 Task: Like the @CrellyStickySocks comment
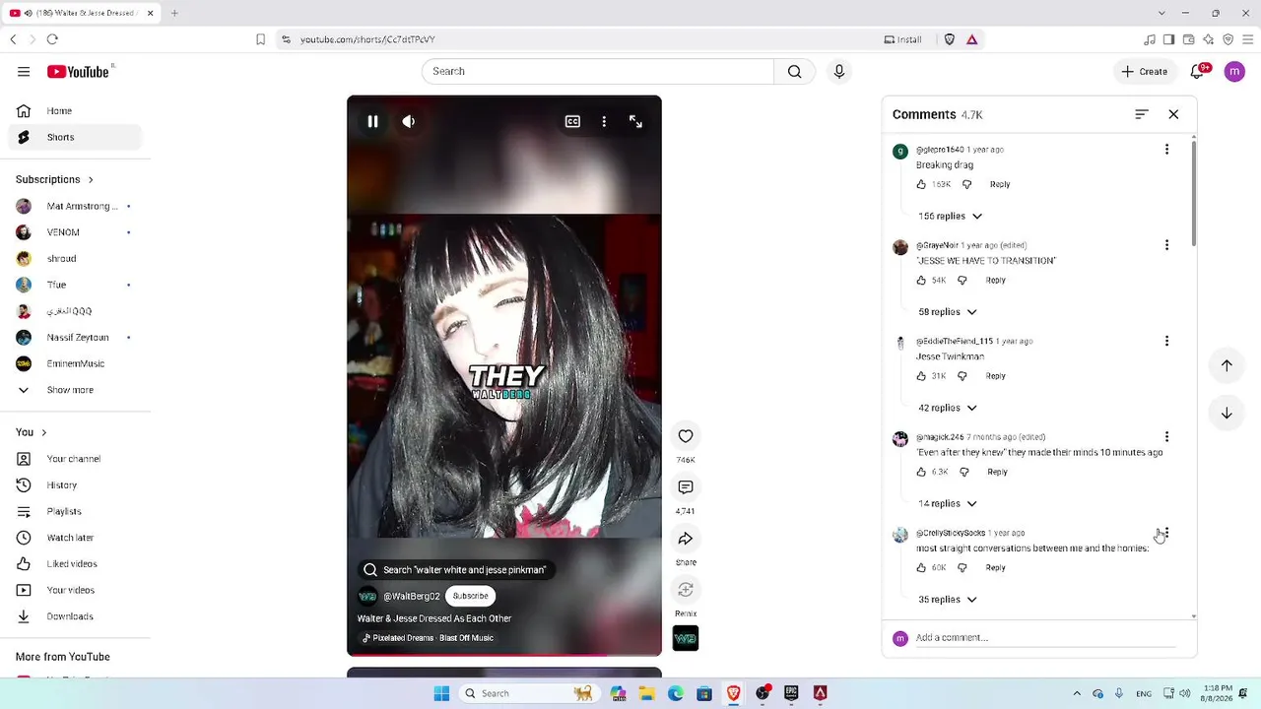(x=922, y=567)
